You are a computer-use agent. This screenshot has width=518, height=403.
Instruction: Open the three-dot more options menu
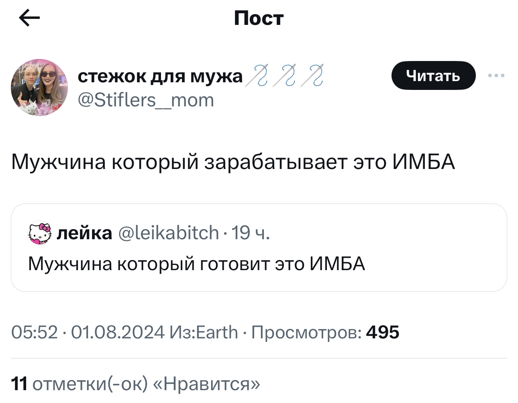(x=496, y=75)
